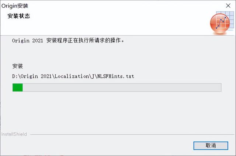This screenshot has width=236, height=156.
Task: Click the green filled portion of progress bar
Action: pyautogui.click(x=18, y=87)
